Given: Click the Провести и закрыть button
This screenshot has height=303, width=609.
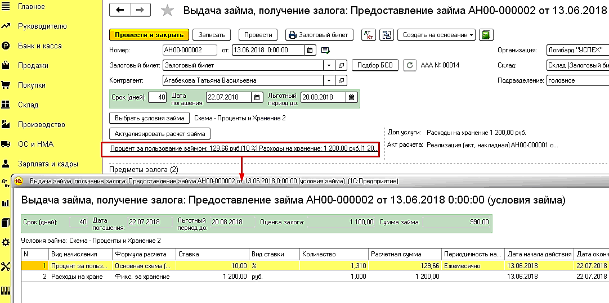Looking at the screenshot, I should click(x=149, y=34).
